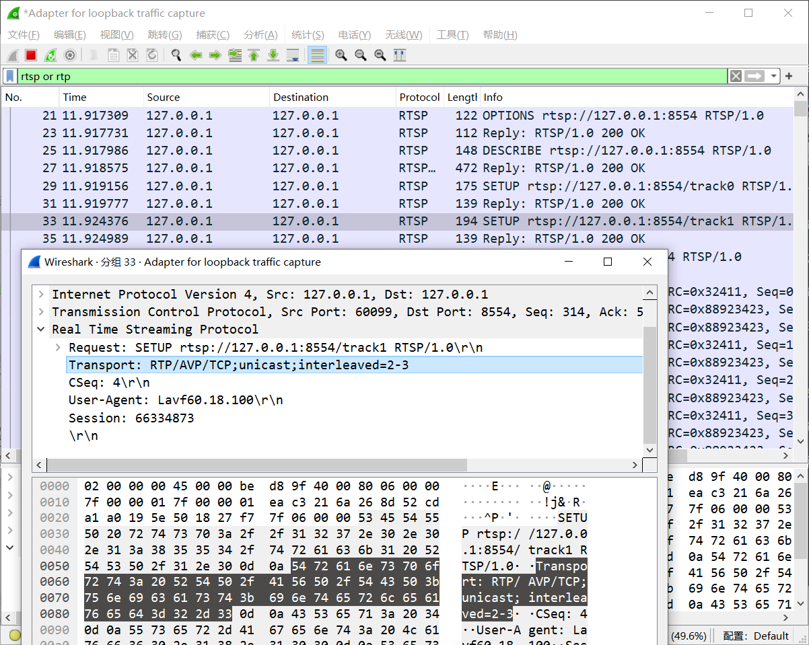Sort packets by No. column

pyautogui.click(x=30, y=98)
